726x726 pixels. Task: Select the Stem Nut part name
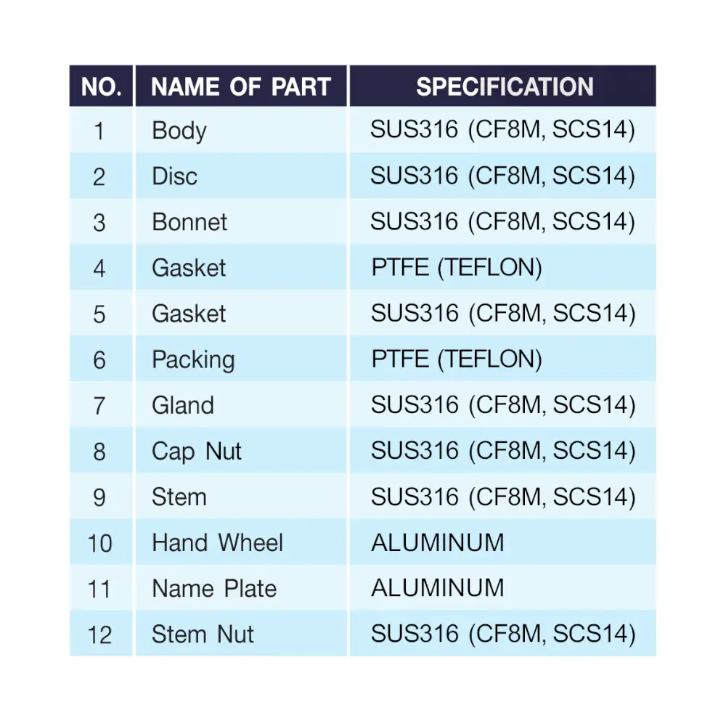pyautogui.click(x=203, y=635)
